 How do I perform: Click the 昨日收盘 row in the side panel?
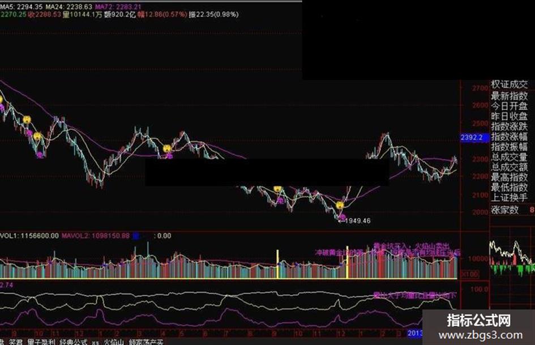pyautogui.click(x=510, y=116)
